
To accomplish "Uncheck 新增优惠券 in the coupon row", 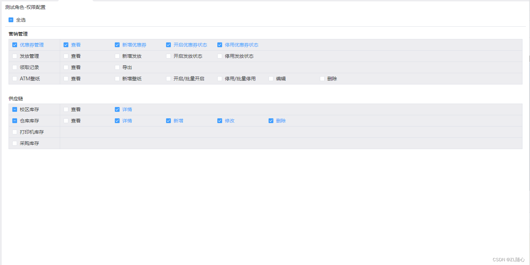I will [x=117, y=44].
